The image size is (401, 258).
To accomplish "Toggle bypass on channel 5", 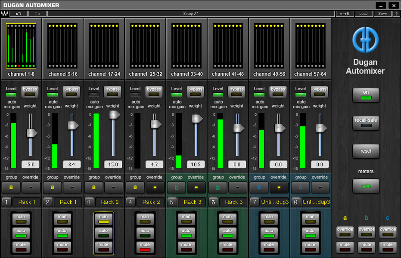I will 196,92.
